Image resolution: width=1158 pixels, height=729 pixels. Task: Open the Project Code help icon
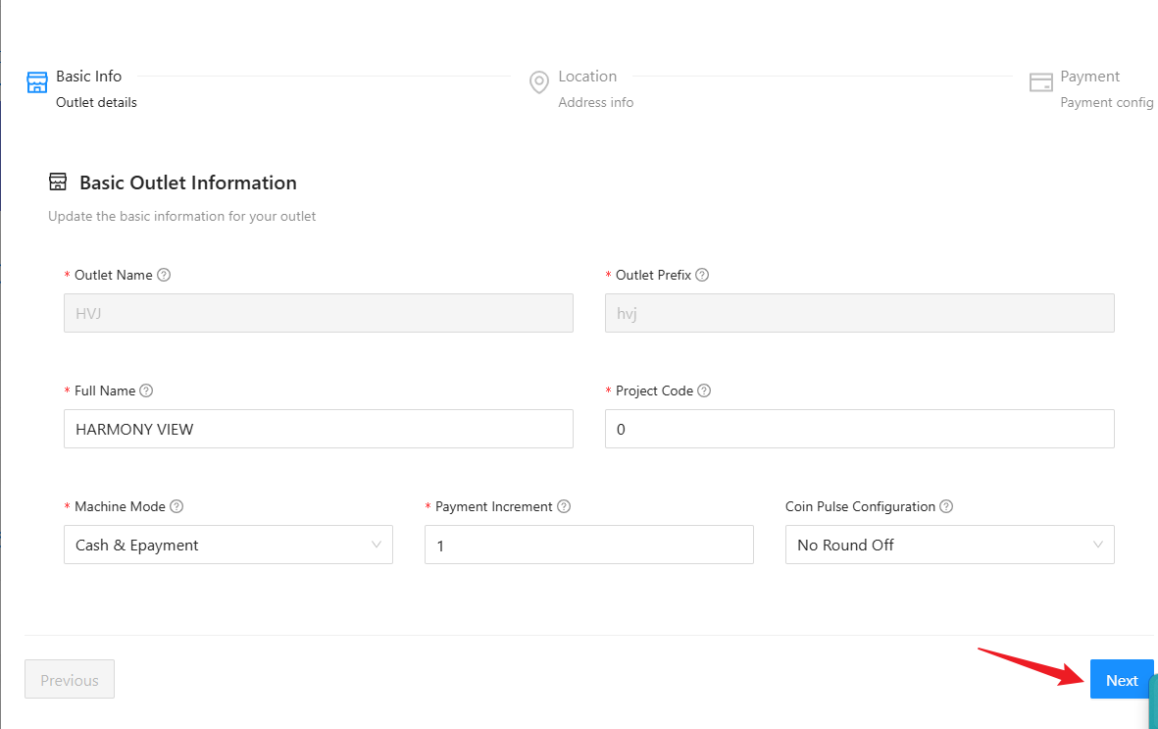pos(704,391)
